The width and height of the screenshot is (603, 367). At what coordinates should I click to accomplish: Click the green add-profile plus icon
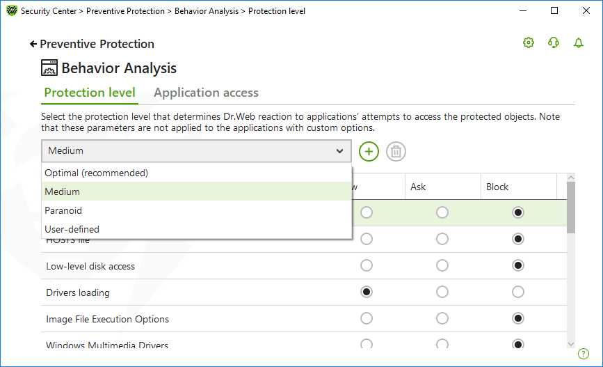[369, 151]
